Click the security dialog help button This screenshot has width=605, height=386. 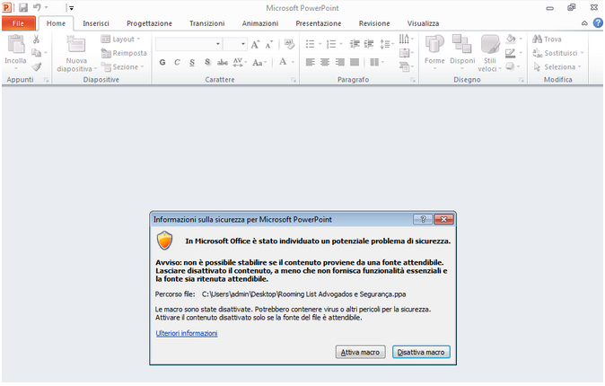point(423,219)
